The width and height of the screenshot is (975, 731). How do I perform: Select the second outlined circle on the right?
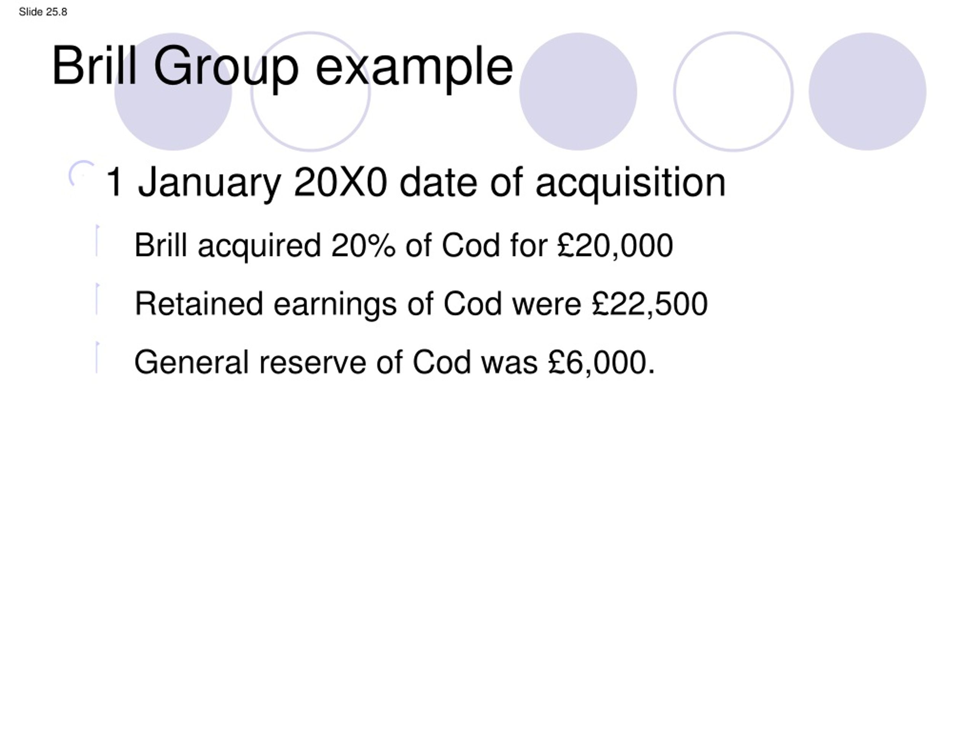point(734,92)
